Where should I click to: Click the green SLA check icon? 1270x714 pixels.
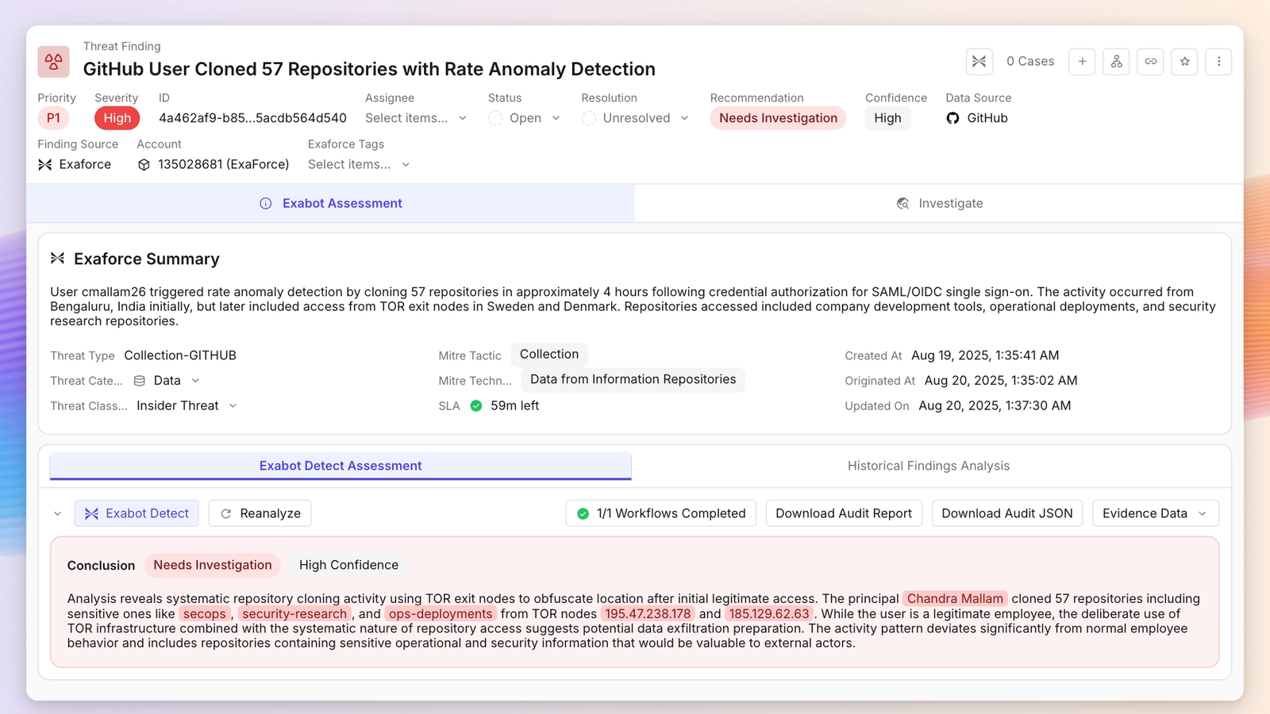476,405
